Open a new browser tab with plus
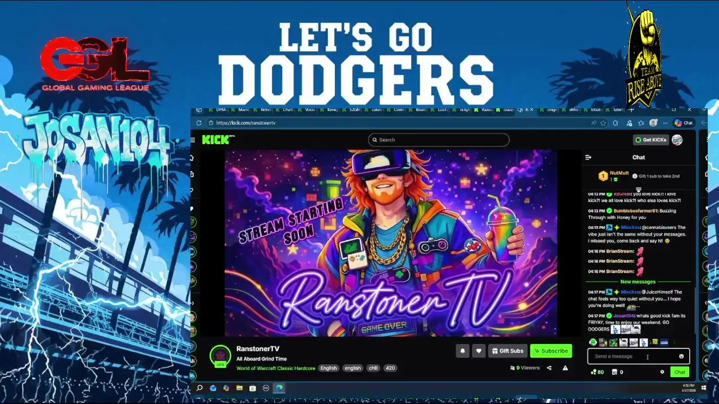The height and width of the screenshot is (404, 719). coord(631,110)
